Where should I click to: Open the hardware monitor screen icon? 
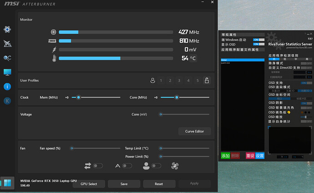pyautogui.click(x=7, y=72)
